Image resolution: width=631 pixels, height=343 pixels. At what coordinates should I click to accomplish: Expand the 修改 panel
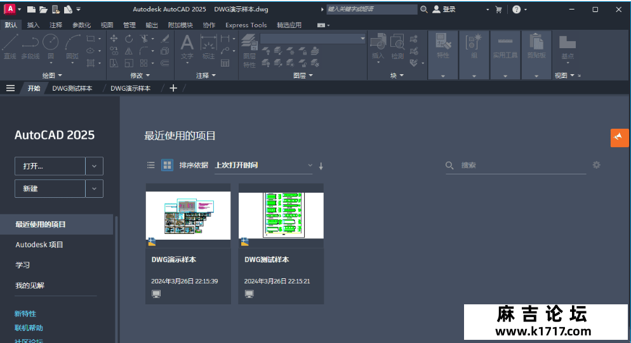140,75
